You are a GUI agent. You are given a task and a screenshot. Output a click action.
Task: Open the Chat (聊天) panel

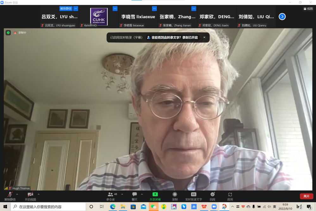coord(134,195)
